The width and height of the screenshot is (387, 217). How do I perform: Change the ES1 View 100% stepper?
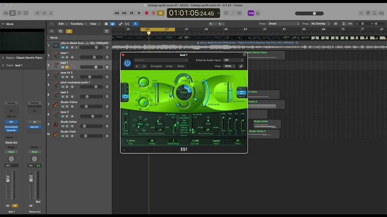coord(229,66)
